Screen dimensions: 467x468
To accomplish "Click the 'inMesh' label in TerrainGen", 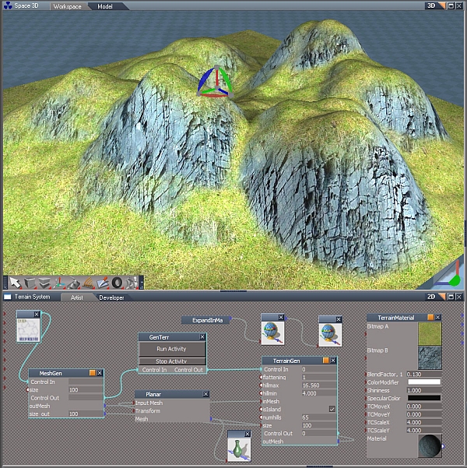I will tap(271, 402).
